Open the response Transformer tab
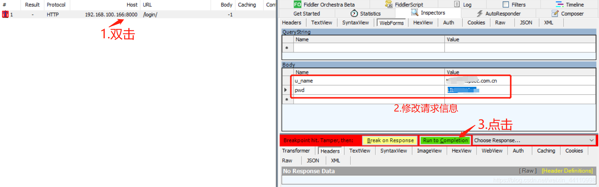 pyautogui.click(x=296, y=151)
